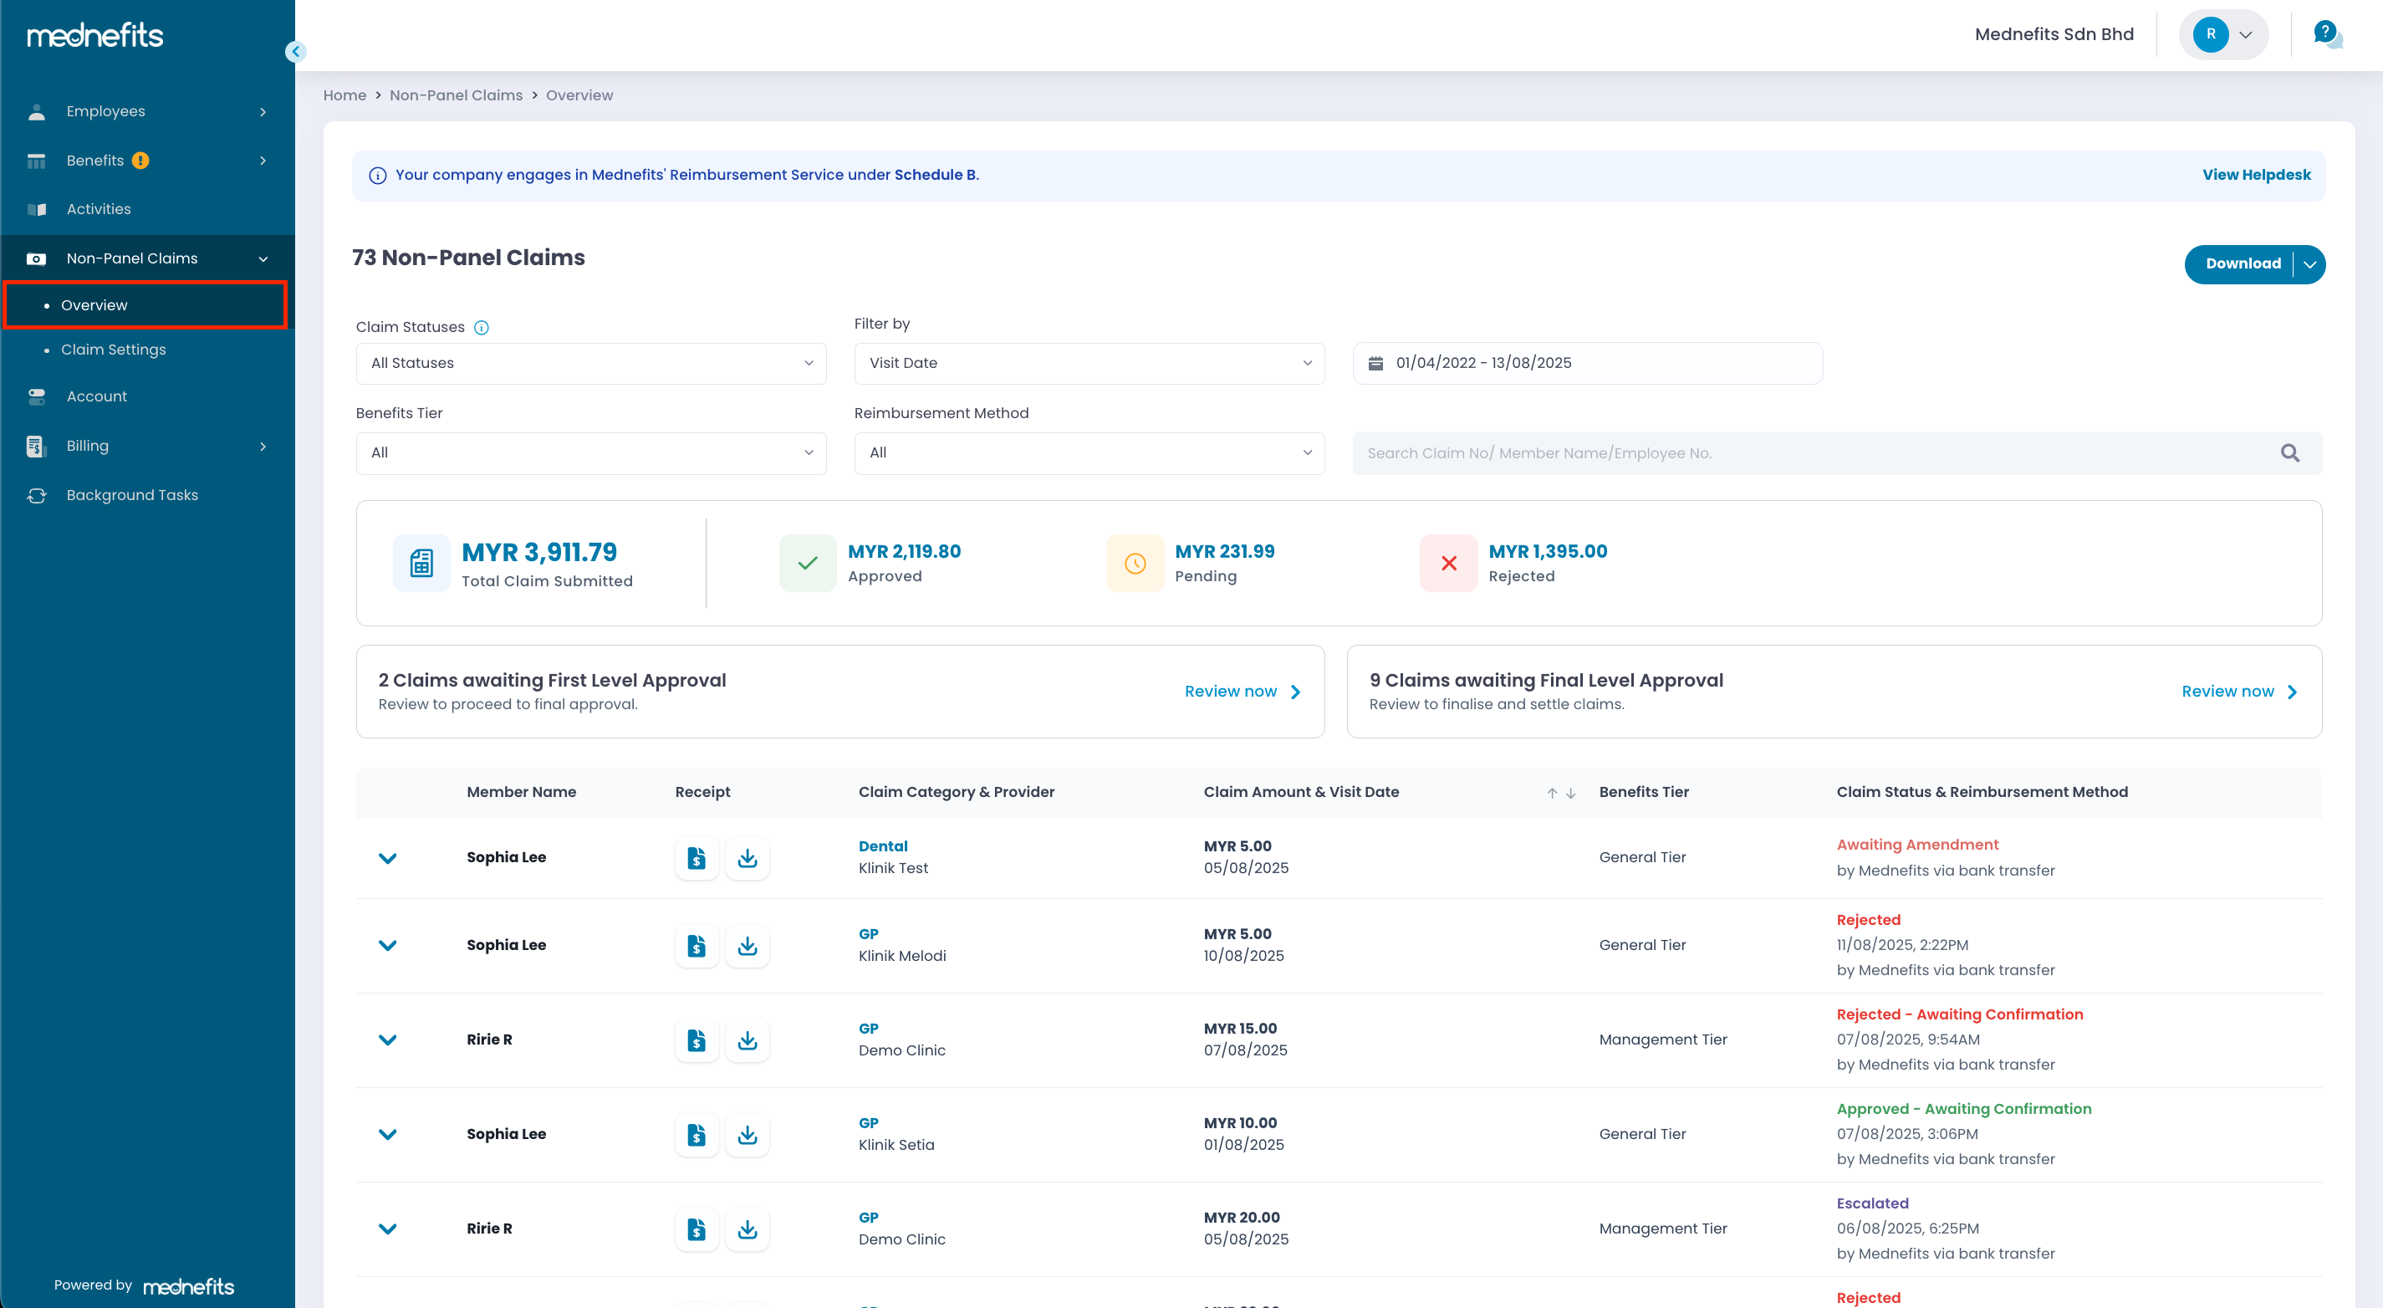This screenshot has width=2383, height=1308.
Task: Open the Reimbursement Method dropdown
Action: (1088, 452)
